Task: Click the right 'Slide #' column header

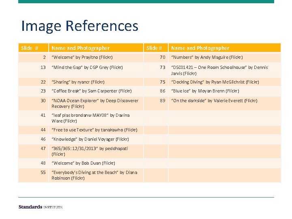Action: click(x=156, y=48)
